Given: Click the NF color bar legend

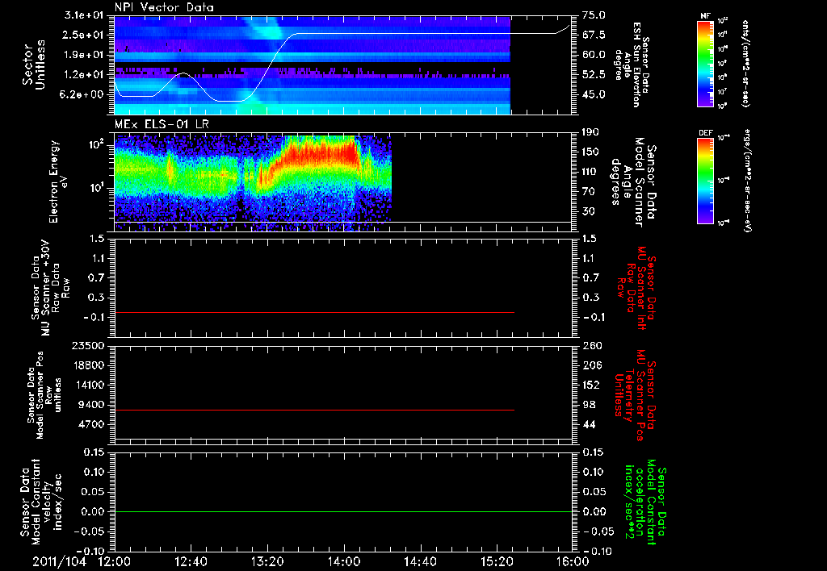Looking at the screenshot, I should click(706, 64).
